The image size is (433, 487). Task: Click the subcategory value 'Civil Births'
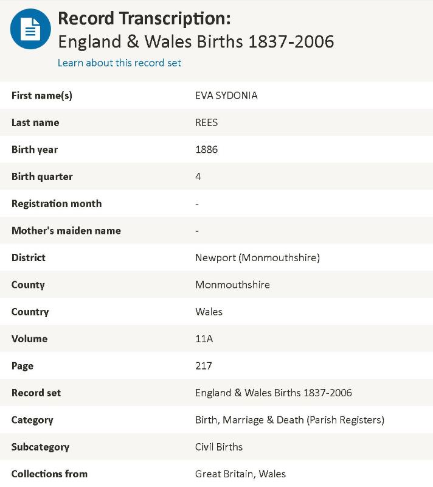tap(218, 447)
